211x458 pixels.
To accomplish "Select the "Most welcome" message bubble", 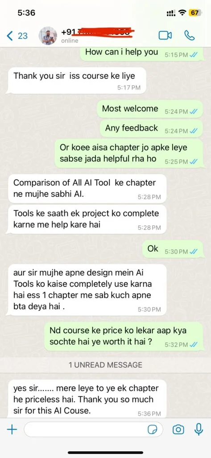I will point(149,109).
